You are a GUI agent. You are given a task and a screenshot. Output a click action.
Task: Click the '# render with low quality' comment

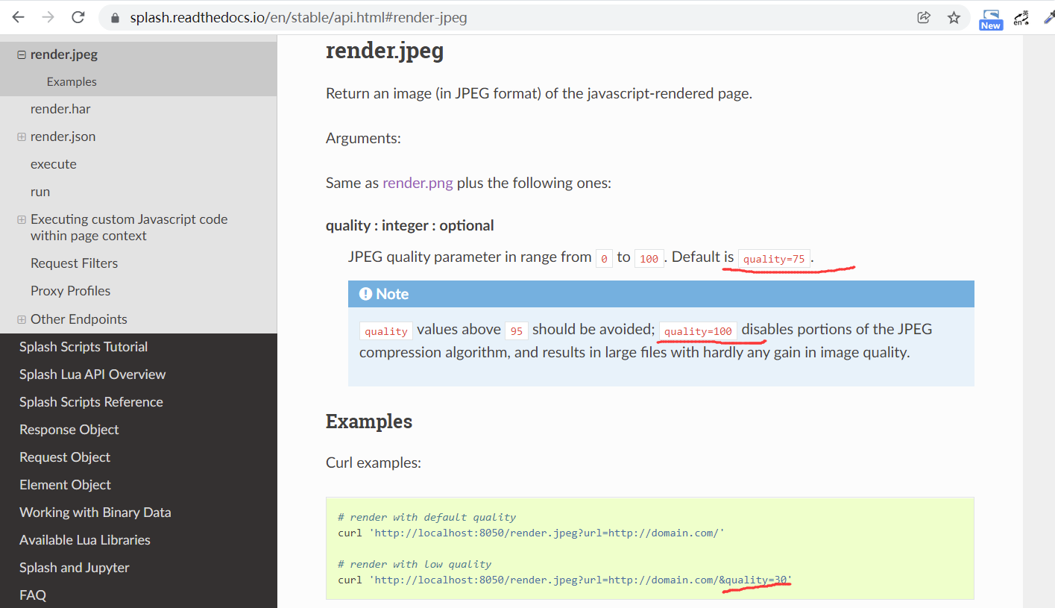(415, 564)
